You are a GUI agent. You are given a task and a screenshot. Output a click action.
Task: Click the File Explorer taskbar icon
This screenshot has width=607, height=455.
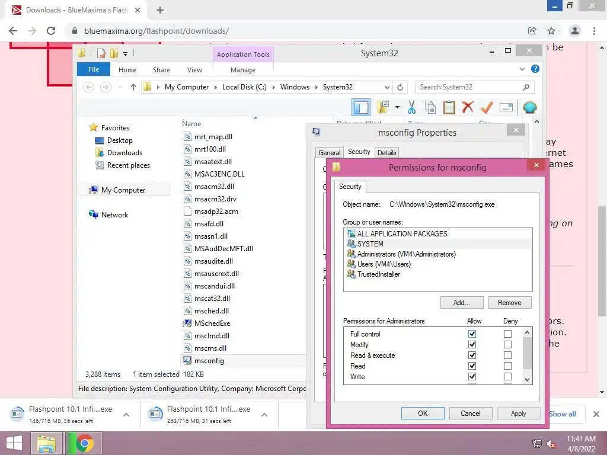coord(46,443)
